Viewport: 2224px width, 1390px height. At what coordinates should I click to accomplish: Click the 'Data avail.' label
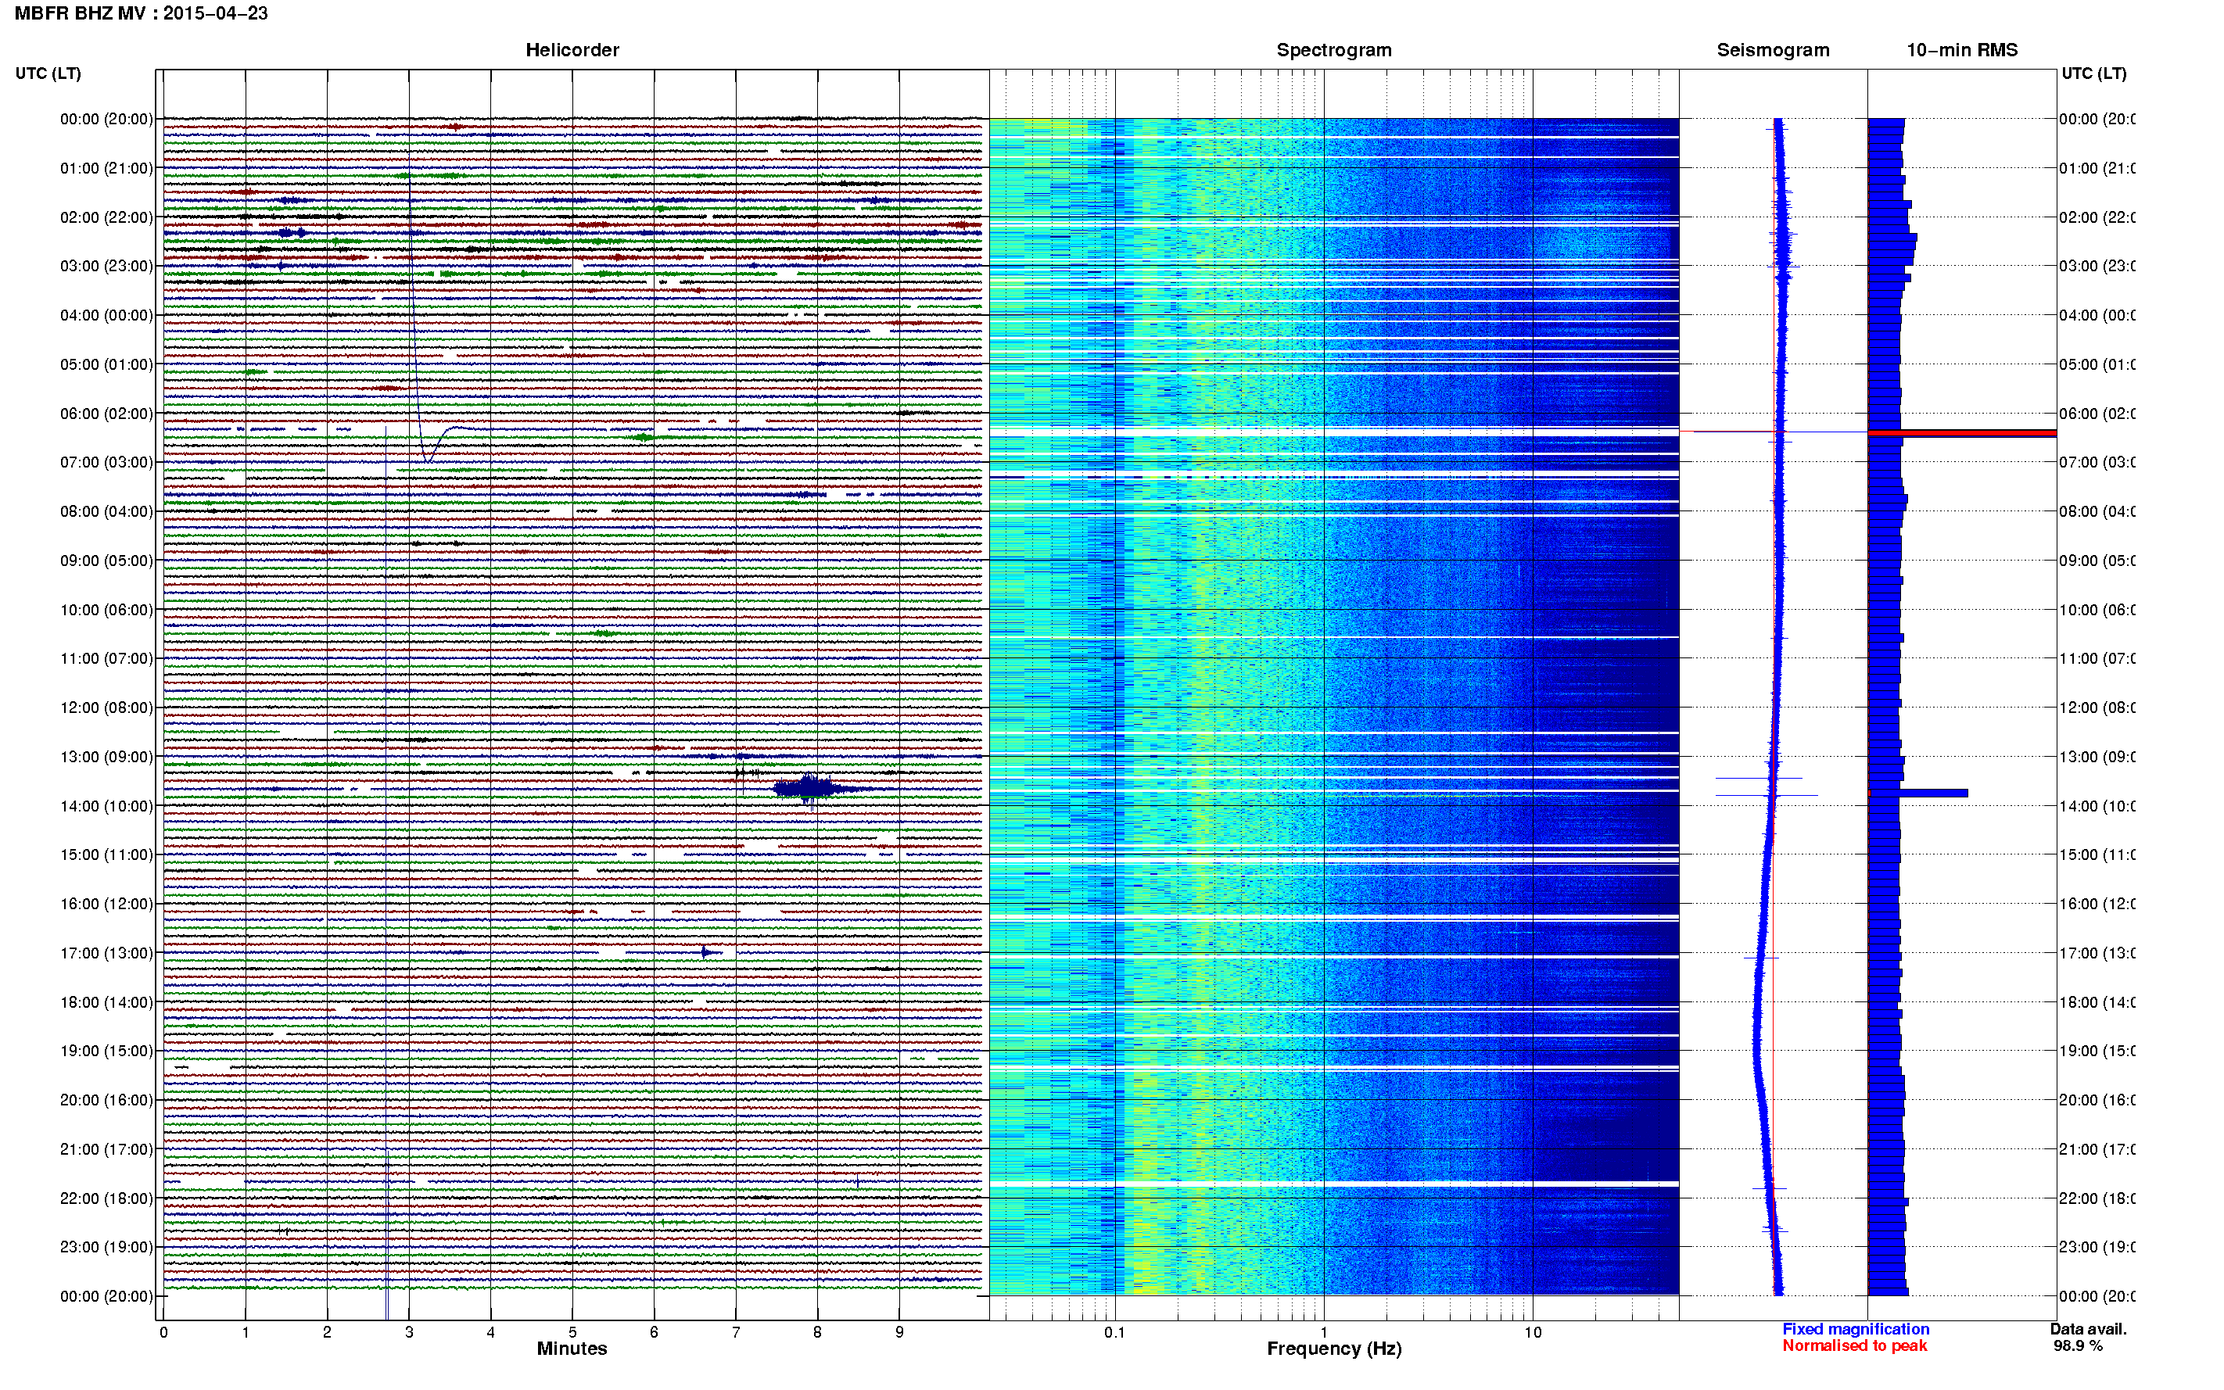[x=2088, y=1329]
